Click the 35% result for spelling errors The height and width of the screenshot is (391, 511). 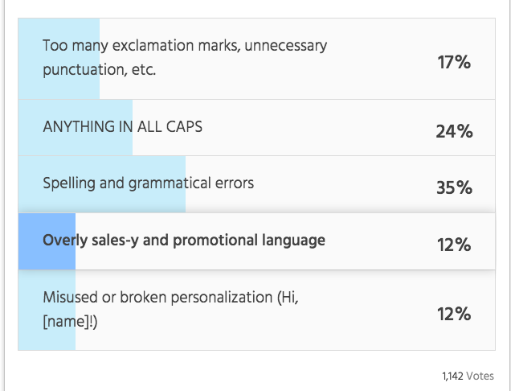454,187
